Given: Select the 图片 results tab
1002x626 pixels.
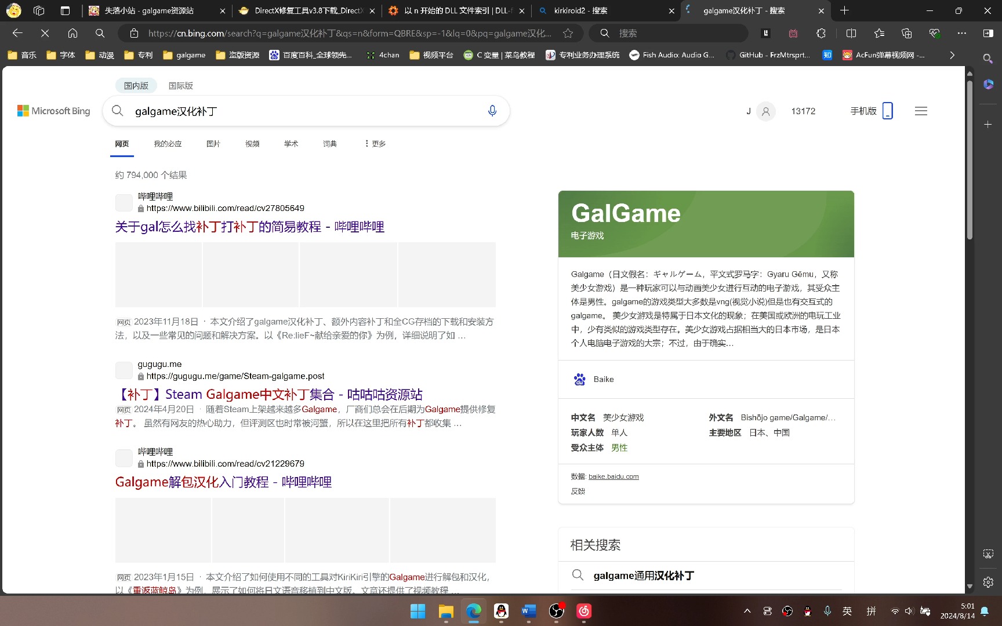Looking at the screenshot, I should (213, 144).
